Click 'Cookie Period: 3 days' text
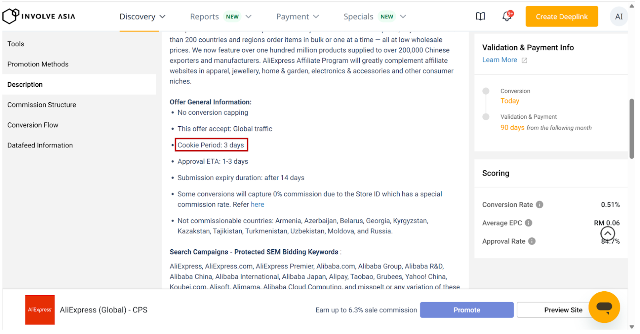The height and width of the screenshot is (334, 640). click(x=211, y=145)
